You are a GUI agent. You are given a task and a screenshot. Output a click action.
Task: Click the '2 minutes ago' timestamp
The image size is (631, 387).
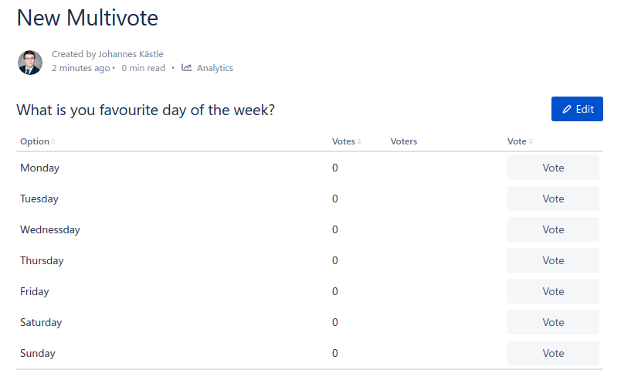point(80,68)
